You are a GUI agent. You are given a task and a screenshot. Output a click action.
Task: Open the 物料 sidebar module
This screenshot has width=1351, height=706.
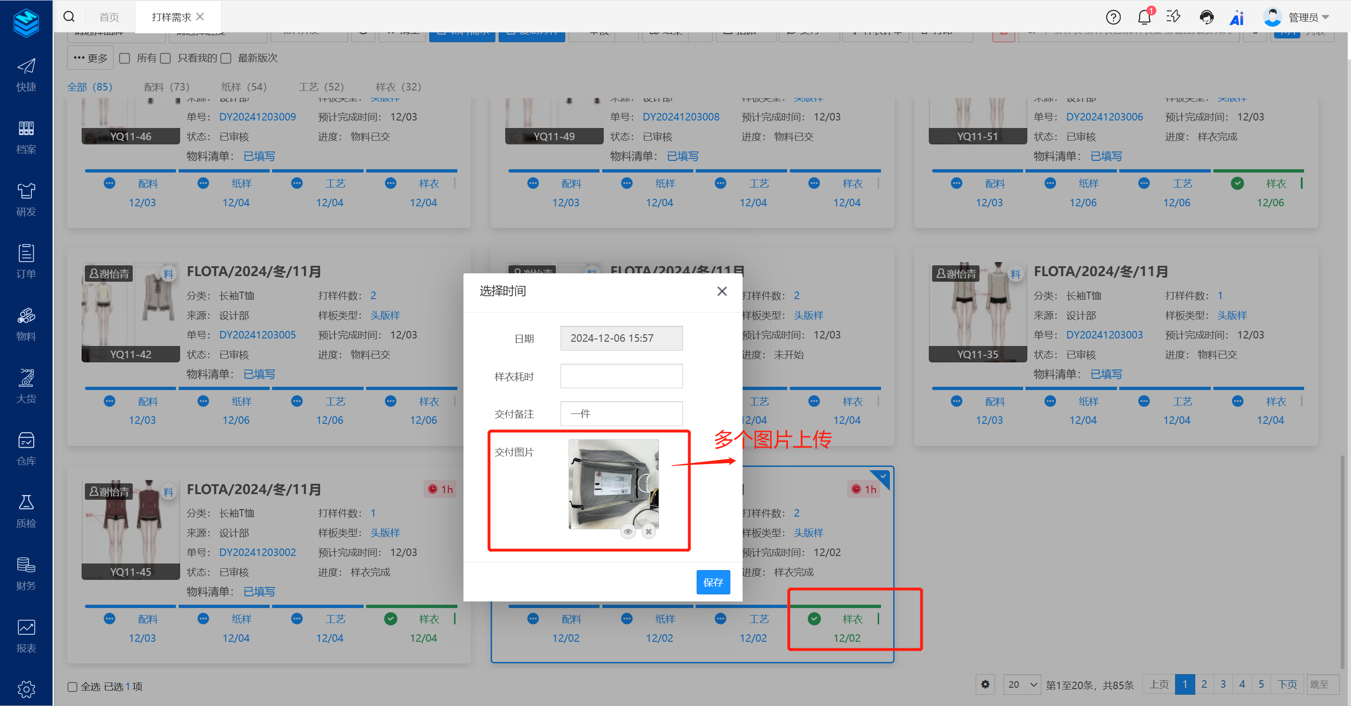[26, 324]
